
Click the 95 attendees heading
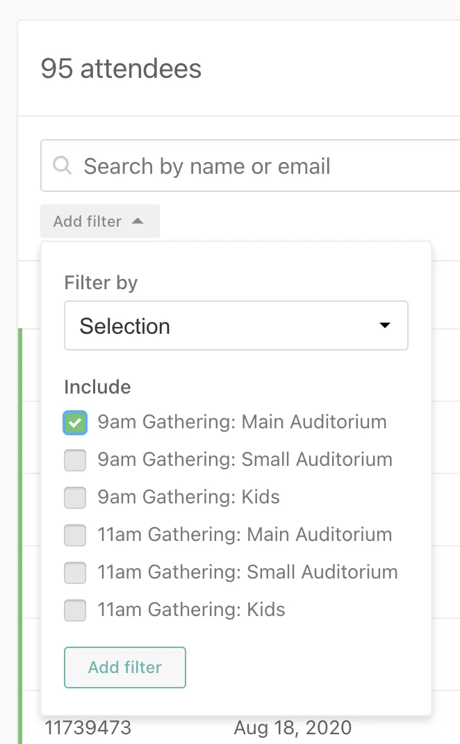click(121, 69)
